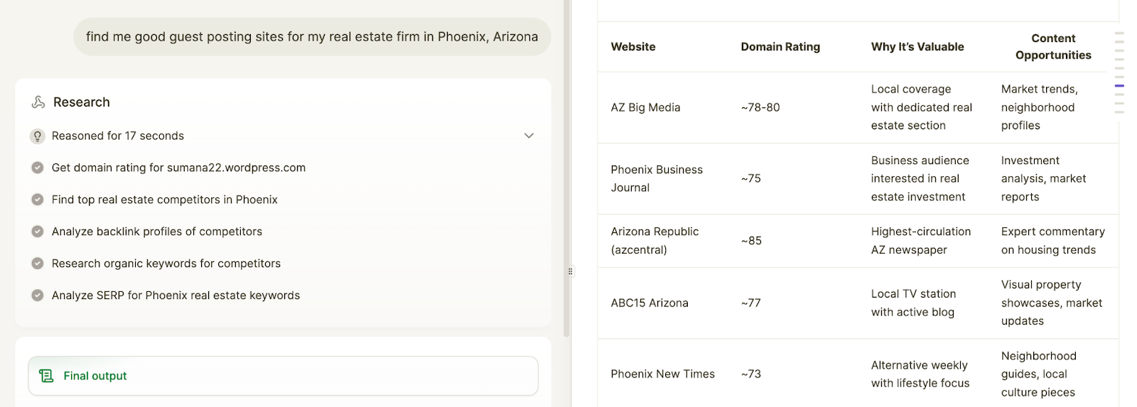
Task: Click checkmark beside Analyze backlink profiles step
Action: 38,232
